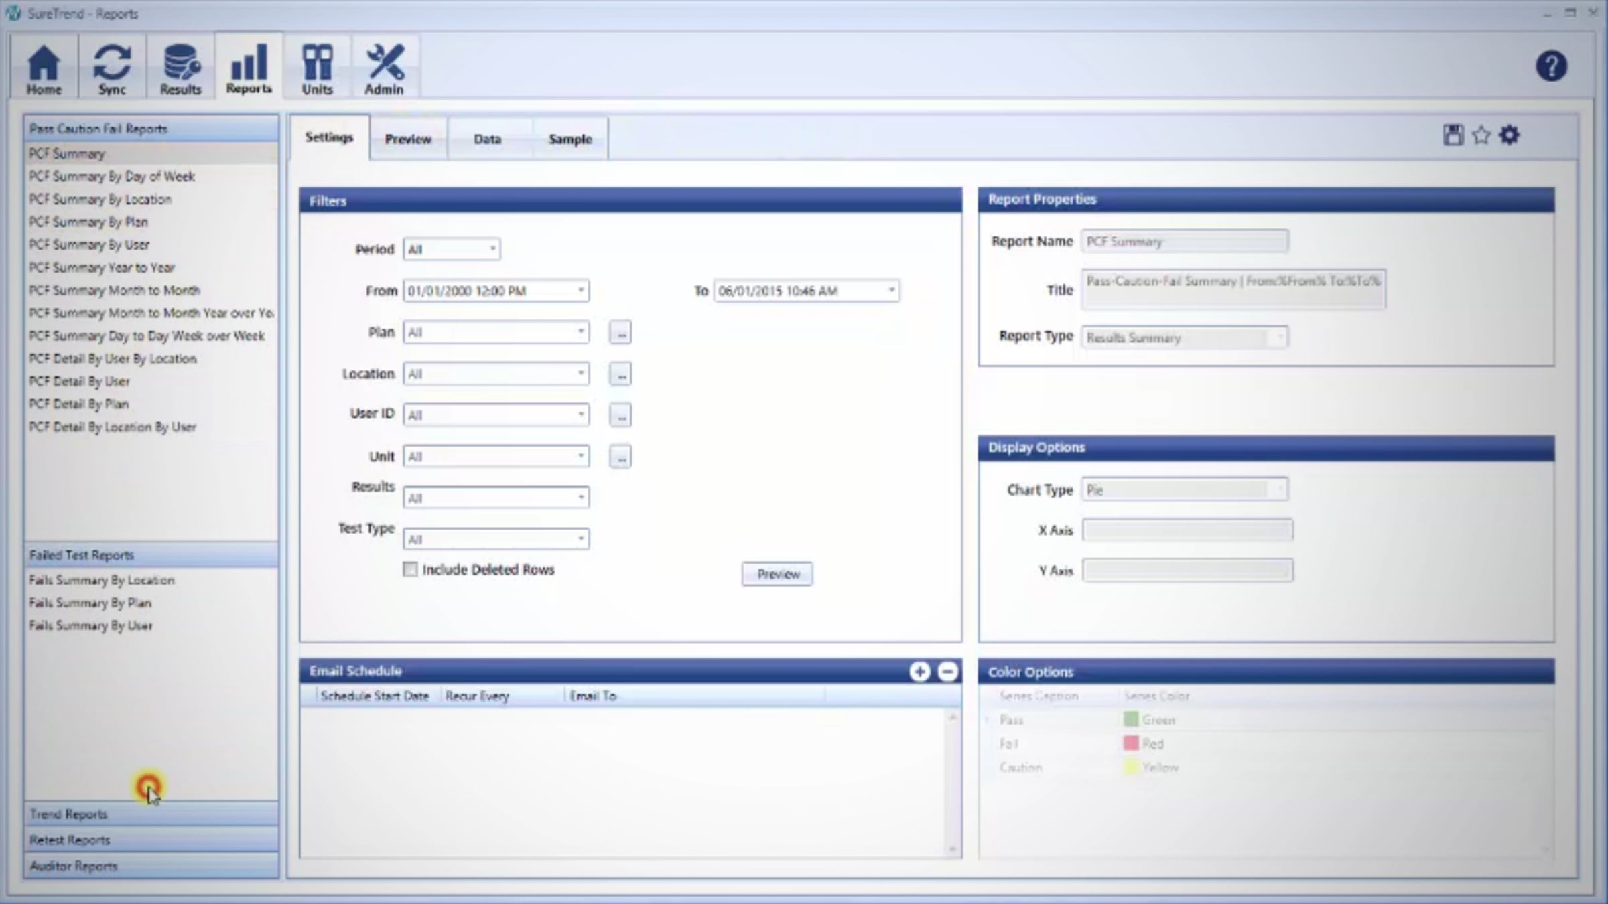This screenshot has width=1608, height=904.
Task: Select the yellow Caution color swatch
Action: click(x=1131, y=767)
